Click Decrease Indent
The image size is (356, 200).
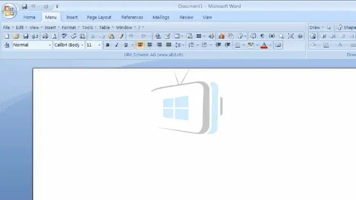218,45
